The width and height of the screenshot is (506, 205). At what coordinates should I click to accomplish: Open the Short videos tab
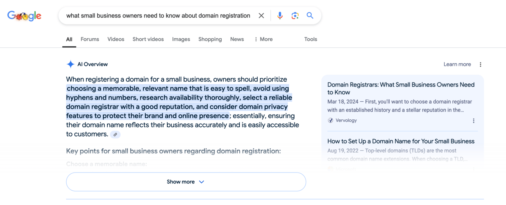pos(148,39)
